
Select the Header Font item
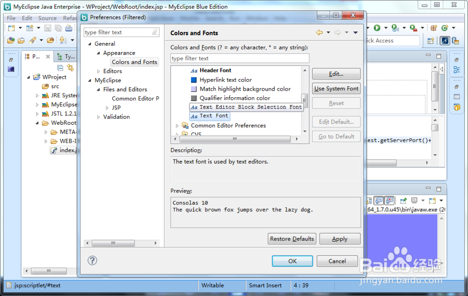click(215, 70)
